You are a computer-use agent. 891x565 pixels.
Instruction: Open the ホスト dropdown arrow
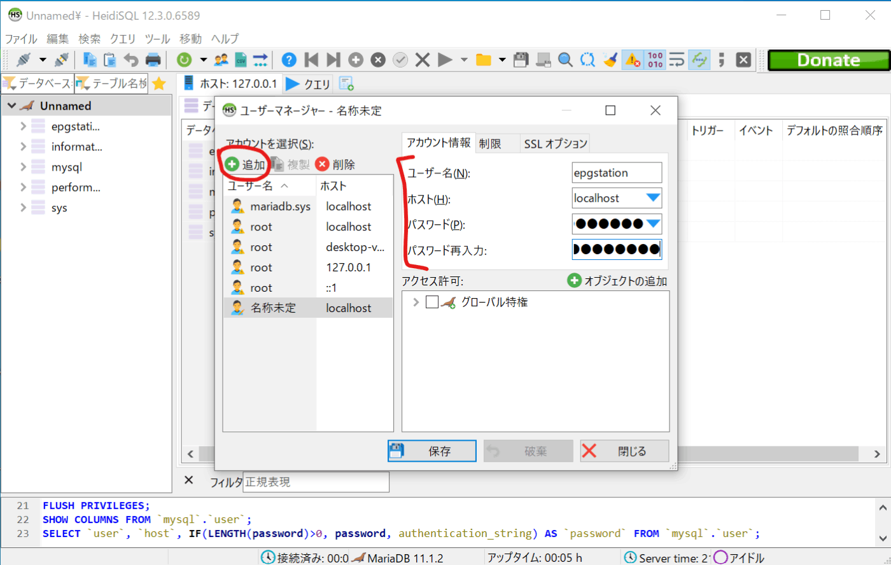point(653,198)
